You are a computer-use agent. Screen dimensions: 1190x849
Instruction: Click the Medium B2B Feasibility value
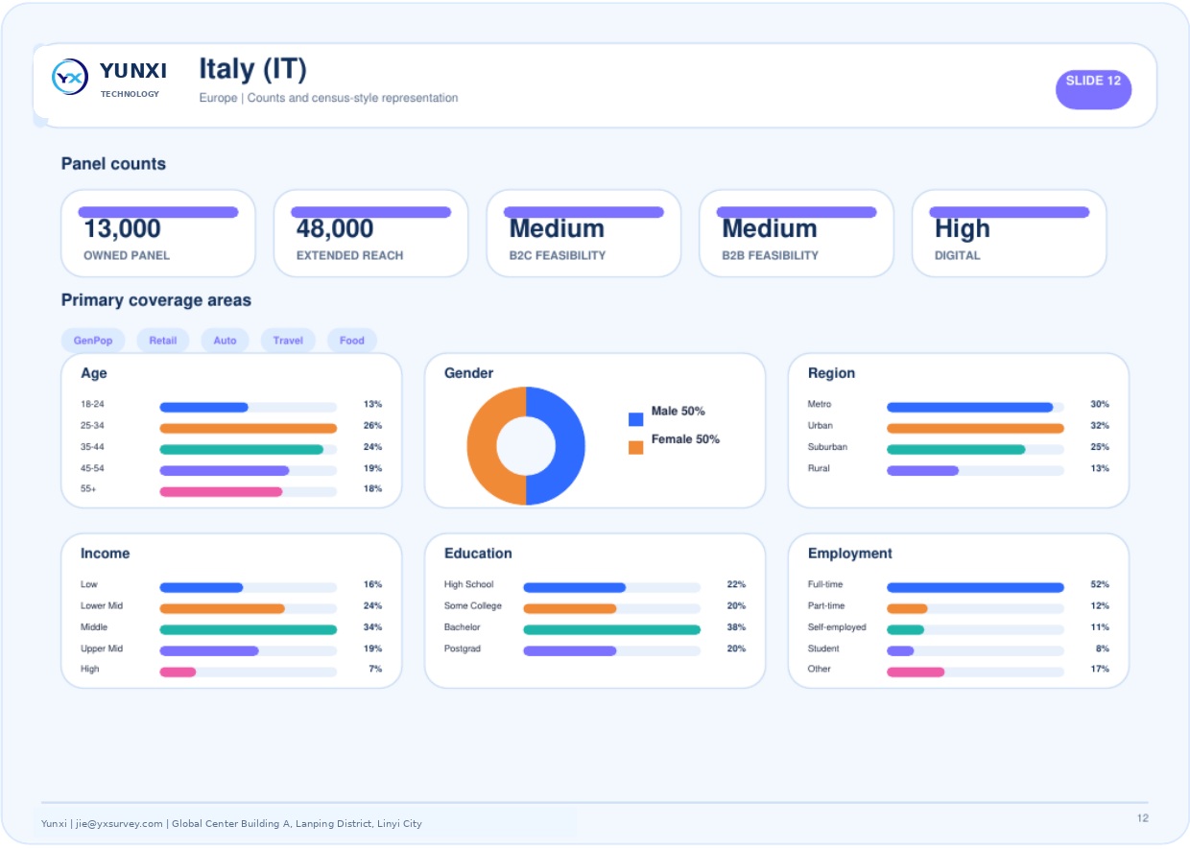770,229
